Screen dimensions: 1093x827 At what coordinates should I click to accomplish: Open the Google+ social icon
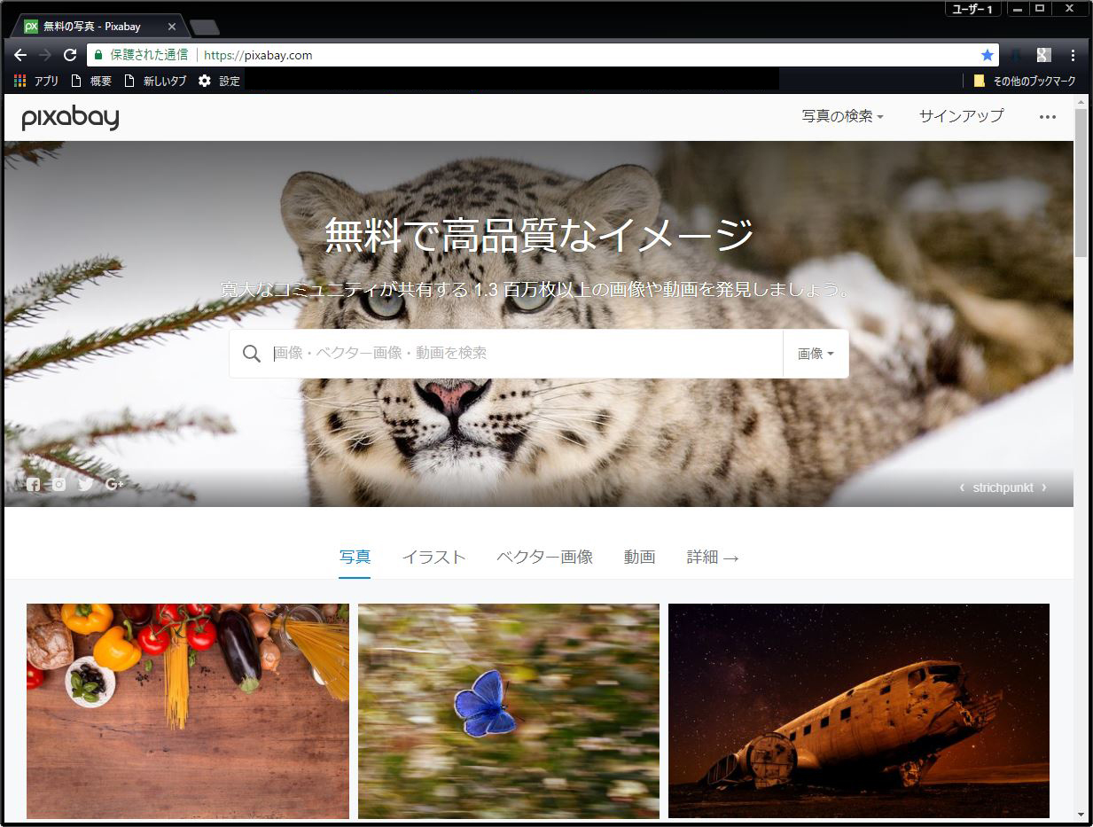click(113, 484)
